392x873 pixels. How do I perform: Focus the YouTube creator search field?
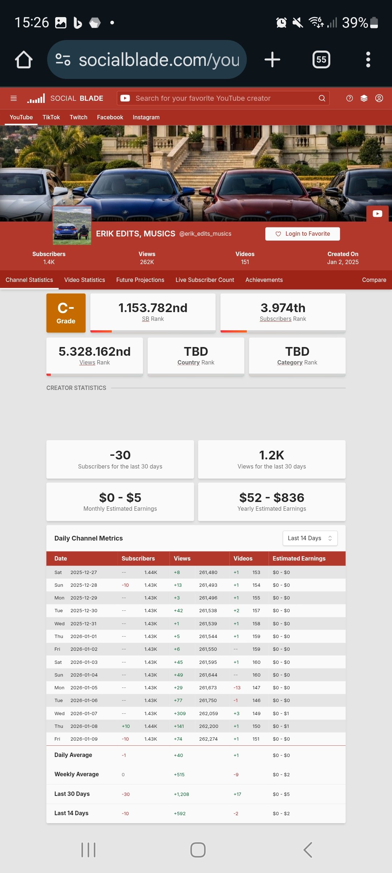pos(223,98)
